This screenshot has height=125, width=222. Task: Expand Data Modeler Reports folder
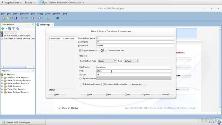tap(2, 83)
